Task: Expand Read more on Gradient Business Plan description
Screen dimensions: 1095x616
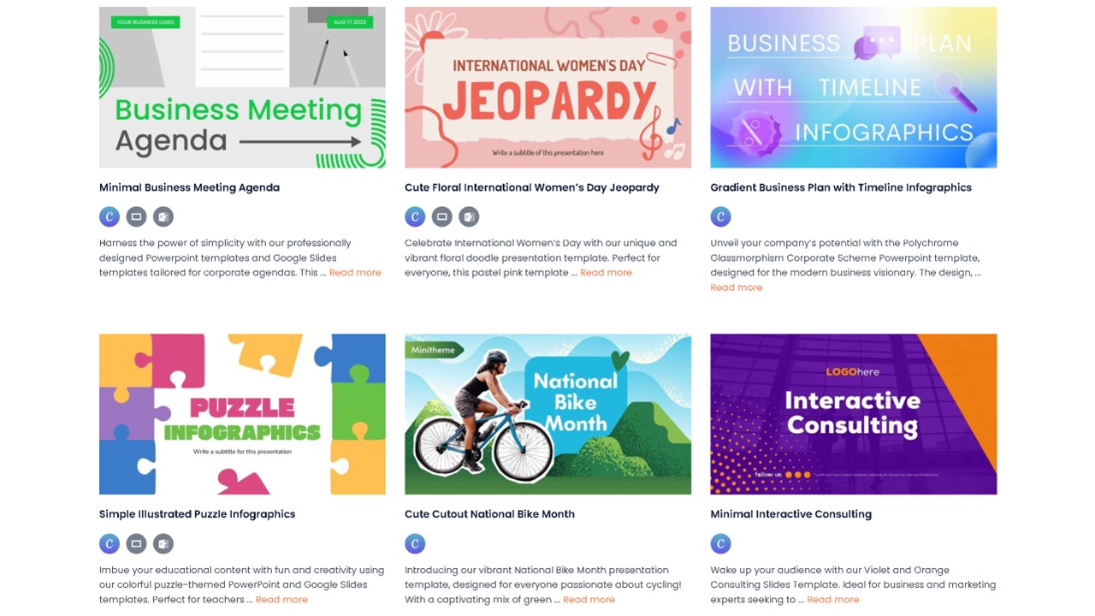Action: (x=737, y=287)
